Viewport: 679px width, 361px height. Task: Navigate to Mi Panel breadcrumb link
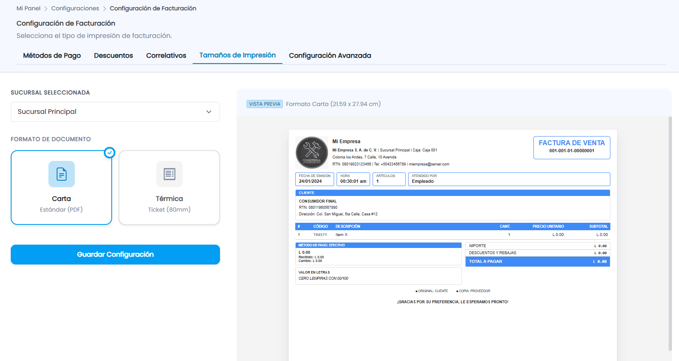(x=29, y=8)
